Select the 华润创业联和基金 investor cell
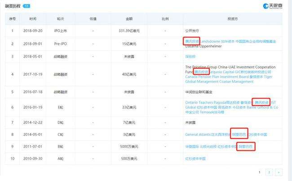Image resolution: width=292 pixels, height=181 pixels. tap(199, 92)
